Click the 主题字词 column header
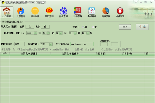155x103 pixels. coord(102,54)
